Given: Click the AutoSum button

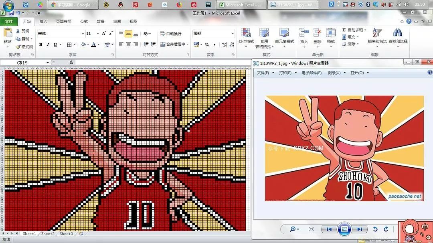Looking at the screenshot, I should [354, 30].
